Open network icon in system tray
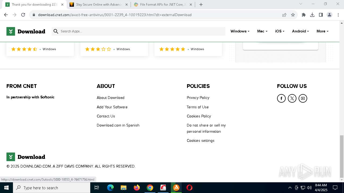Screen dimensions: 344x193 (303, 188)
